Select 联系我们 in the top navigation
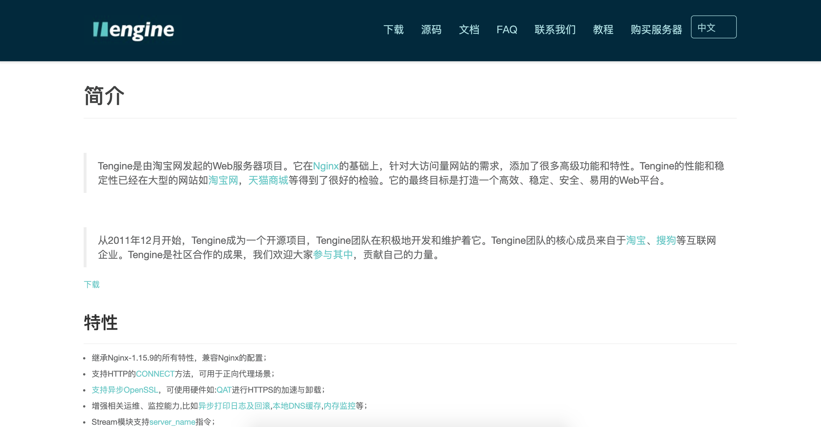 point(555,29)
